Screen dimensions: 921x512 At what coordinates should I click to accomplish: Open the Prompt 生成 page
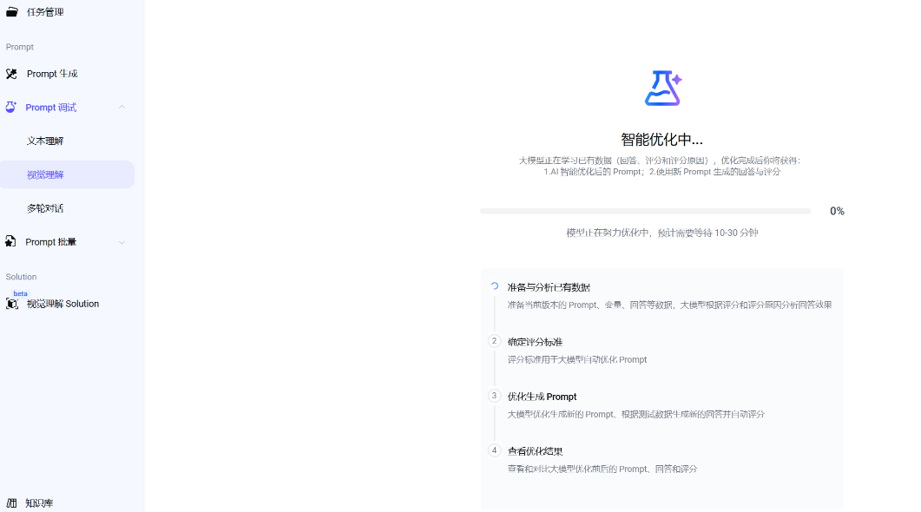52,74
